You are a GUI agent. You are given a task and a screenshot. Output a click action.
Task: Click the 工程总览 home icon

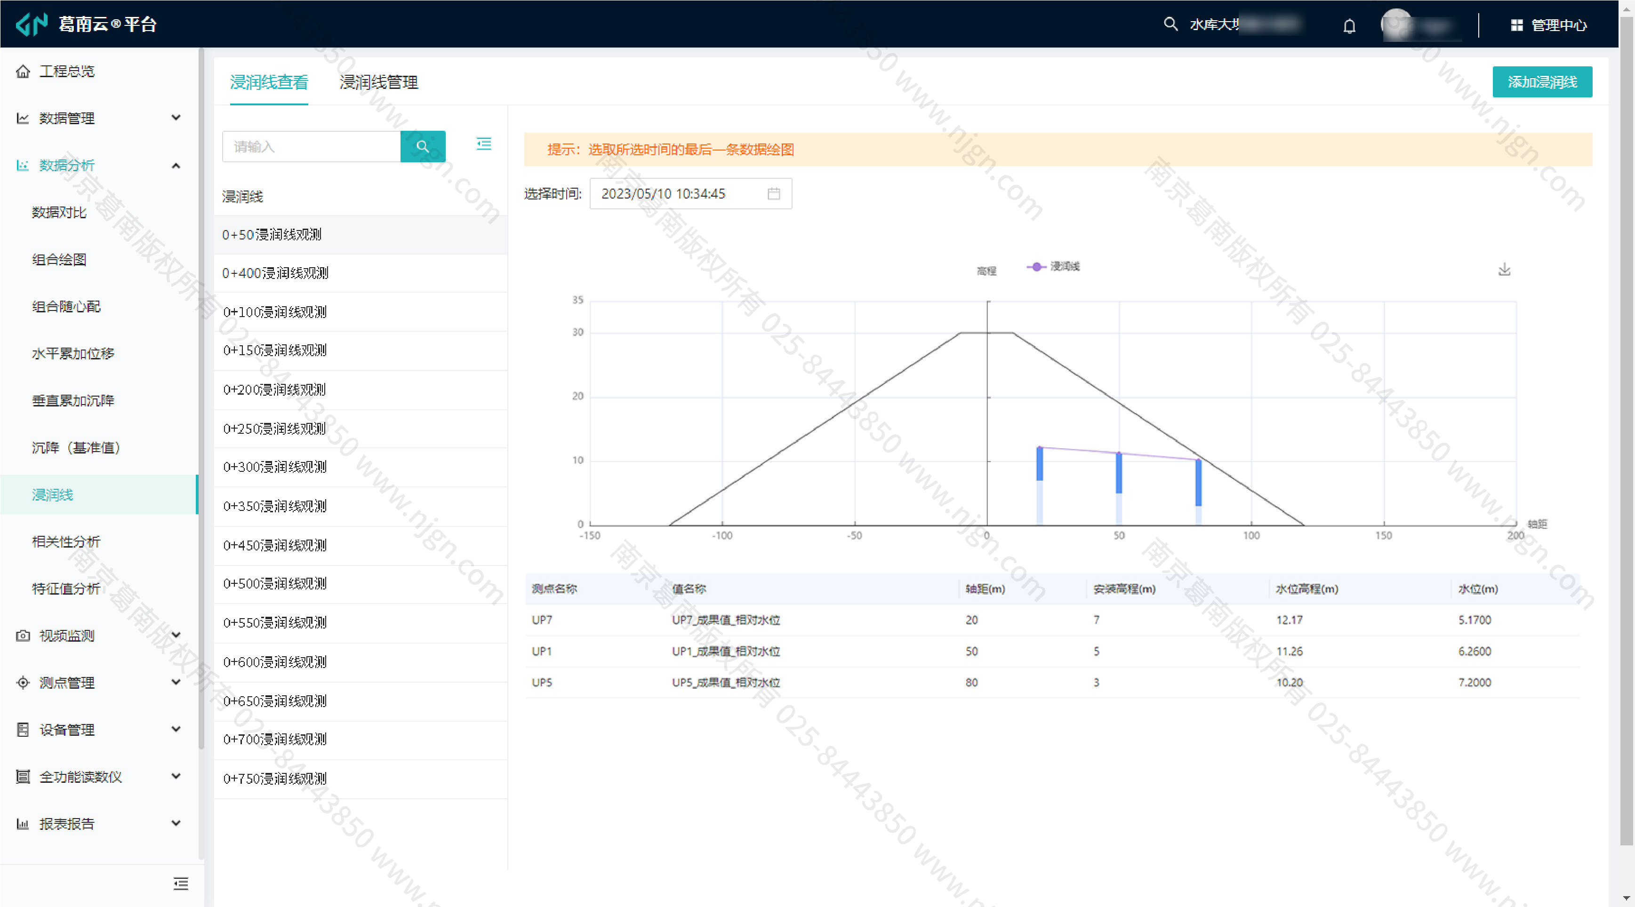click(x=23, y=71)
